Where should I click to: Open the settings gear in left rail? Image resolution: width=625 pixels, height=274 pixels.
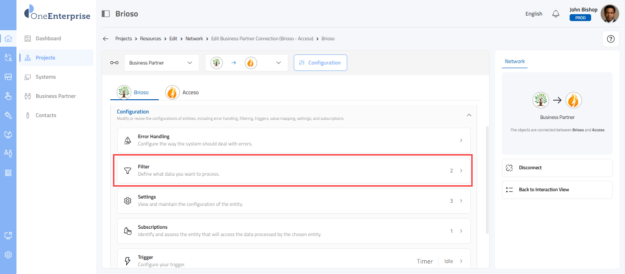coord(8,255)
